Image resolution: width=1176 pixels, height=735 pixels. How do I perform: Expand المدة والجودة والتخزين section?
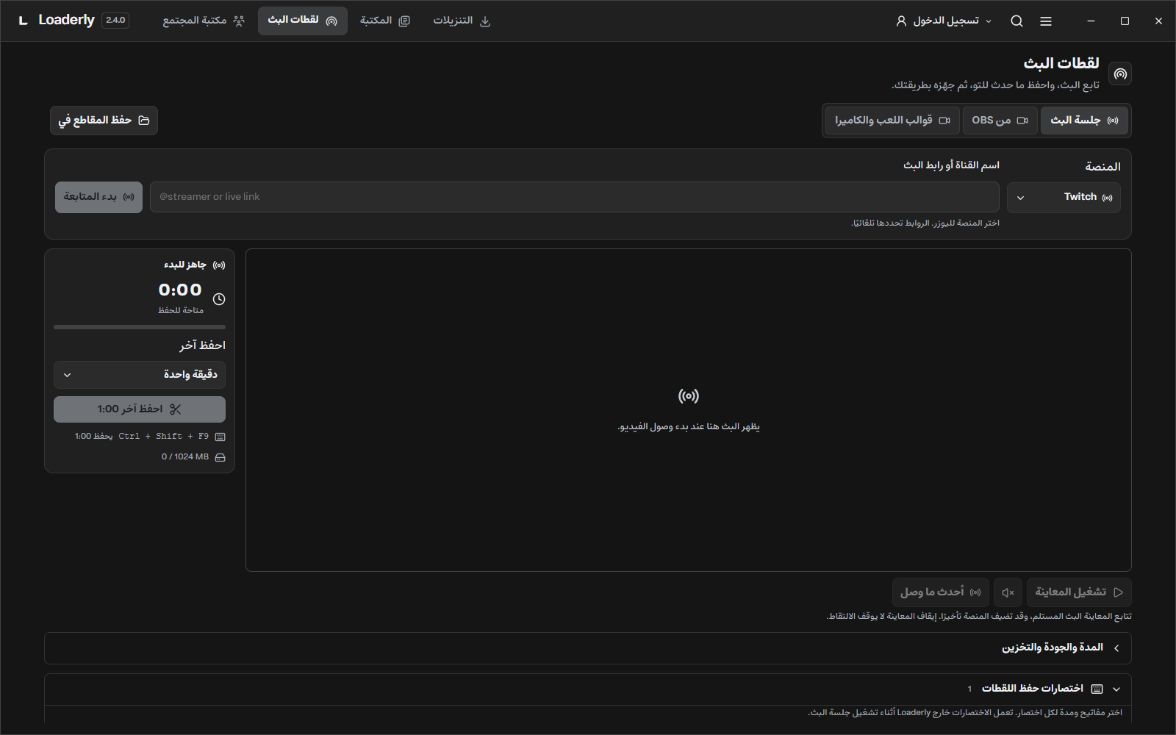(x=588, y=648)
